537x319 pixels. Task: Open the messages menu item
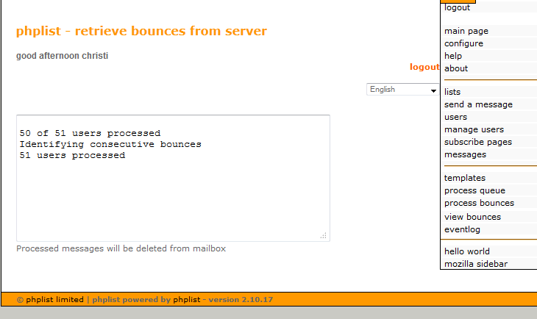[465, 154]
